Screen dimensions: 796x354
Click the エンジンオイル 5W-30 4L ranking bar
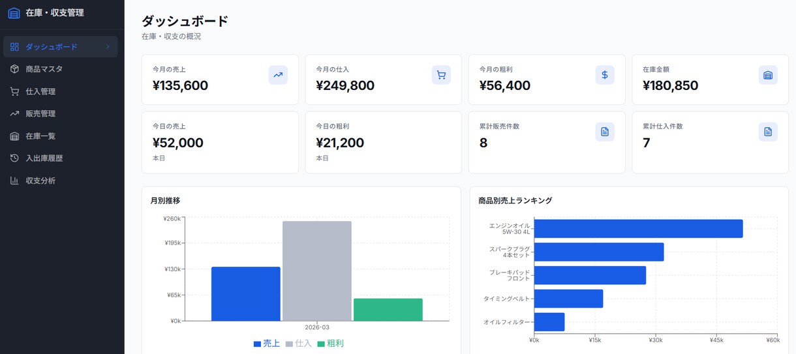tap(639, 229)
